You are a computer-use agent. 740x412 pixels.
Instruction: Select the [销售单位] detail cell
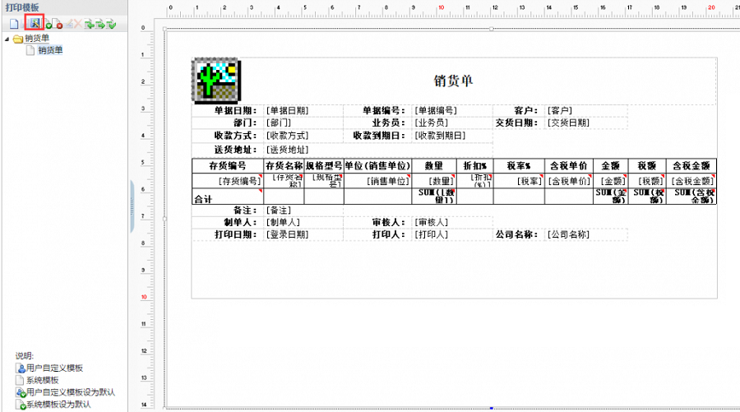[377, 181]
